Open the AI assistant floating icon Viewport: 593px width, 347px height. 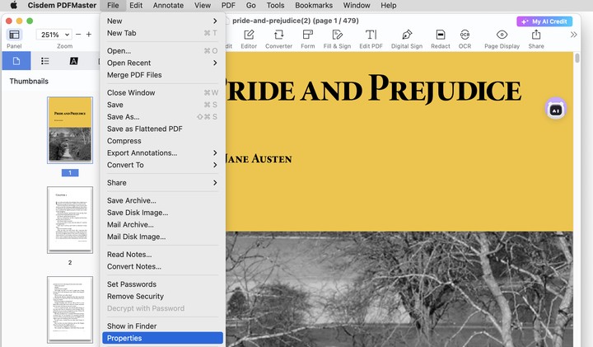coord(555,109)
